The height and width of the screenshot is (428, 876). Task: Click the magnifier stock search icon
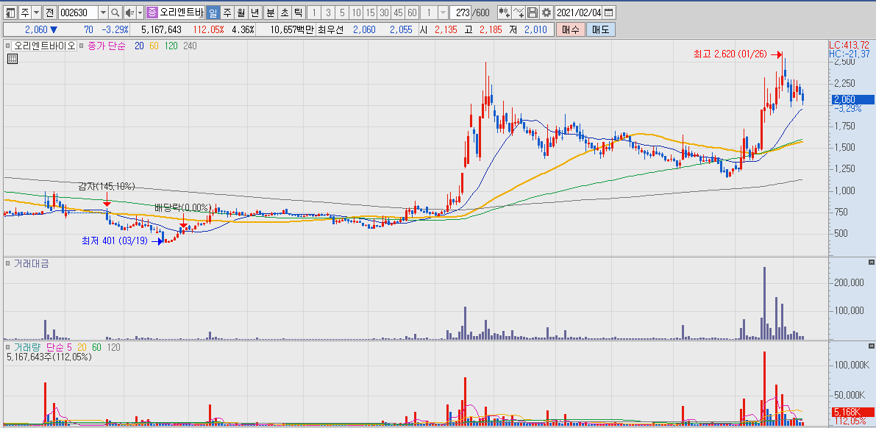point(115,13)
